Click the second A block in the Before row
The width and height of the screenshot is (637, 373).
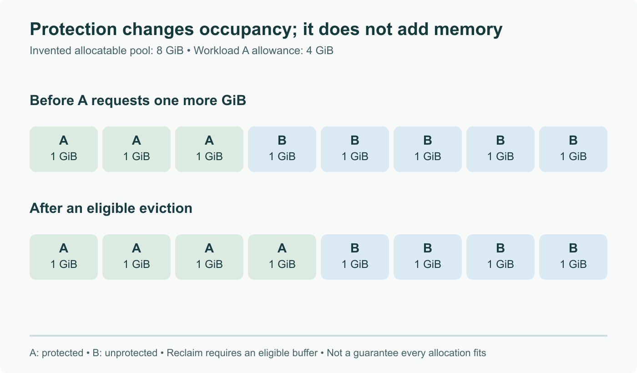point(136,149)
